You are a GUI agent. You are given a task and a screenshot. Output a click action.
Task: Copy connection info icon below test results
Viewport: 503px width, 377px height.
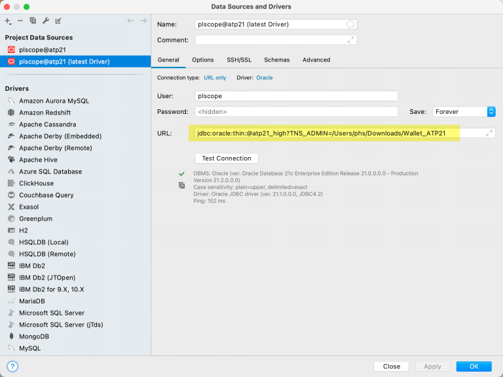pyautogui.click(x=182, y=185)
